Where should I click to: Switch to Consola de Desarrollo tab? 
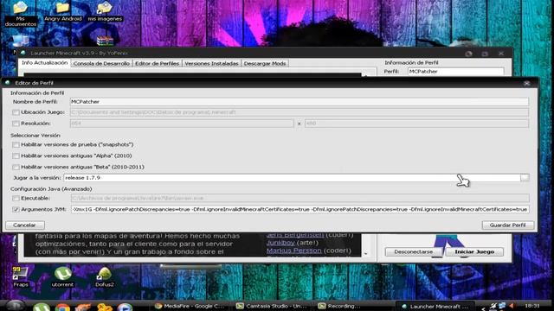pos(101,63)
